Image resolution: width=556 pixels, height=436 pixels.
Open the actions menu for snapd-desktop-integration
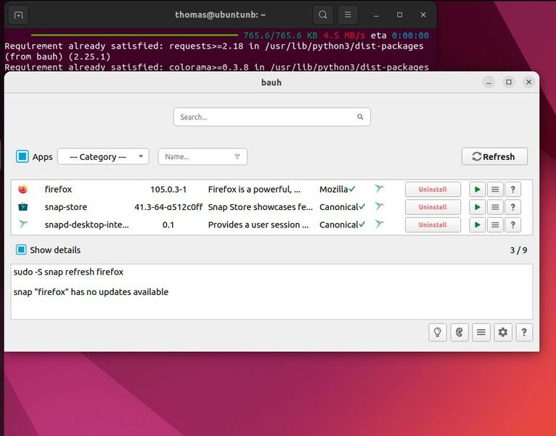pyautogui.click(x=495, y=225)
